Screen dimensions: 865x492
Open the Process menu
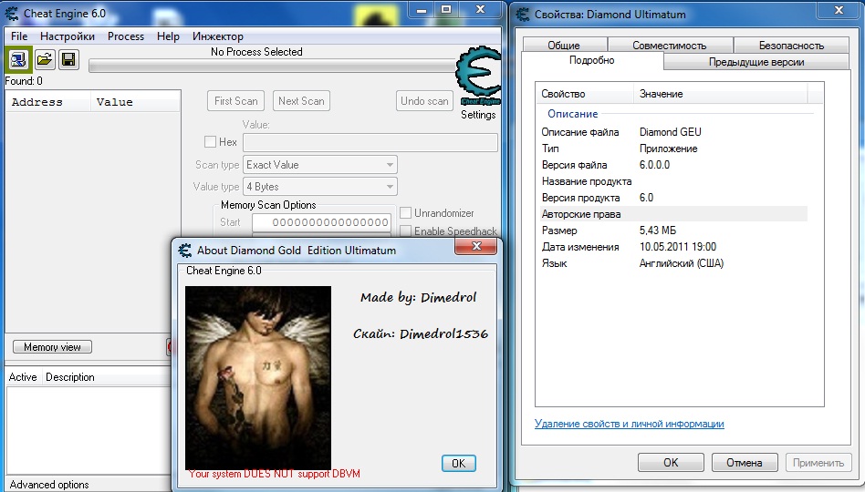(126, 36)
